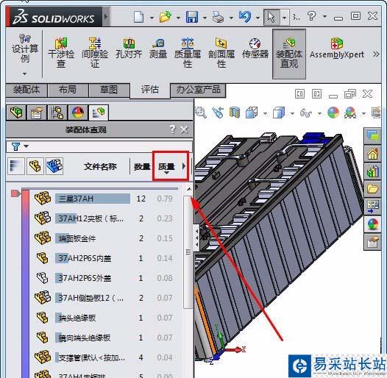Expand the 设计算例 dropdown arrow
Screen dimensions: 387x378
(24, 74)
